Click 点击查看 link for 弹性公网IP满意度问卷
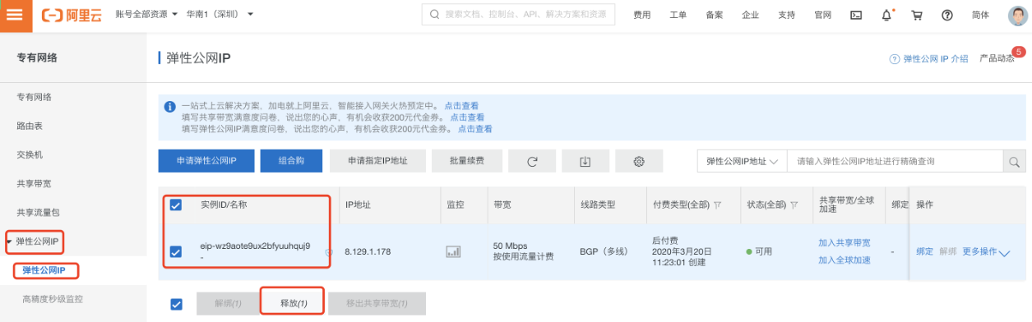 click(x=474, y=129)
